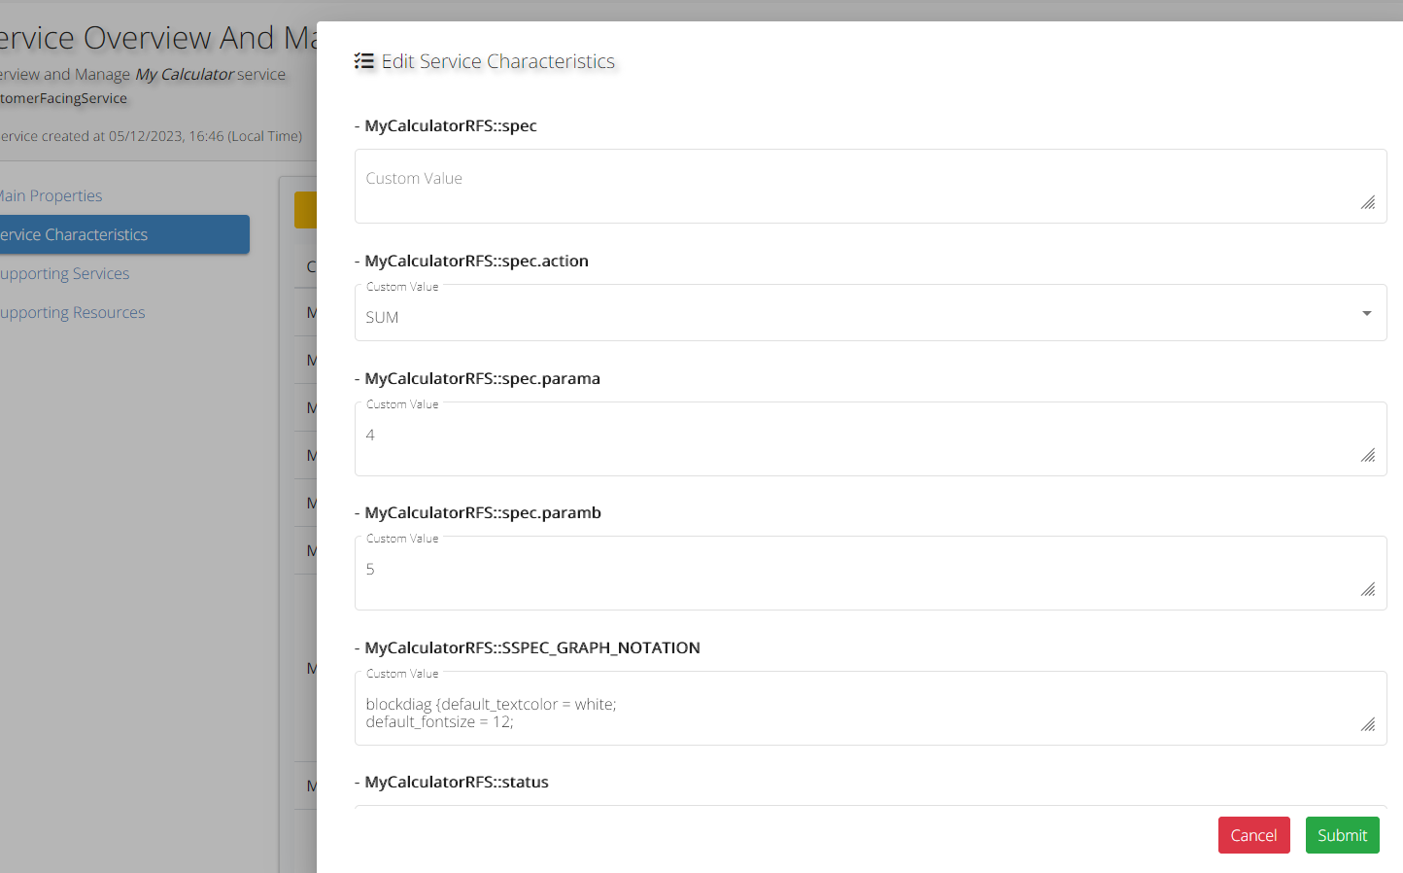Click the SSPEC_GRAPH_NOTATION blockdiag text area
Image resolution: width=1403 pixels, height=873 pixels.
855,713
